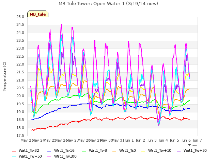
Task: Click the orange Wat1_Ts0 legend swatch
Action: (114, 151)
